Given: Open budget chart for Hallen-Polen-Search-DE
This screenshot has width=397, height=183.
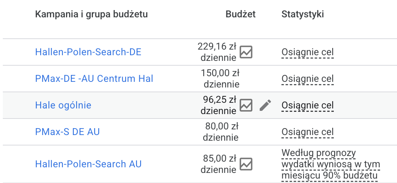Looking at the screenshot, I should coord(246,52).
